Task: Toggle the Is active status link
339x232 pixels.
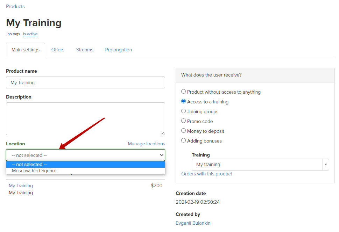Action: click(x=30, y=34)
